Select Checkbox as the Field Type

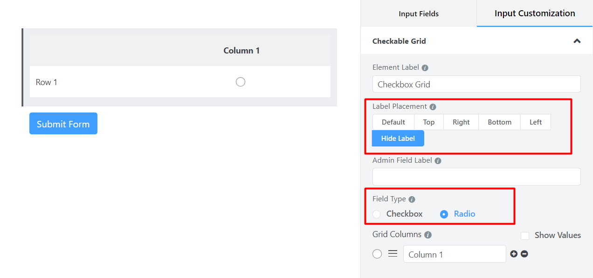[376, 214]
